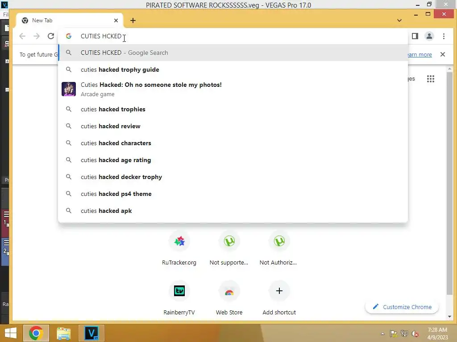Open the Not Authoriz... uTorrent shortcut
457x342 pixels.
(x=279, y=248)
